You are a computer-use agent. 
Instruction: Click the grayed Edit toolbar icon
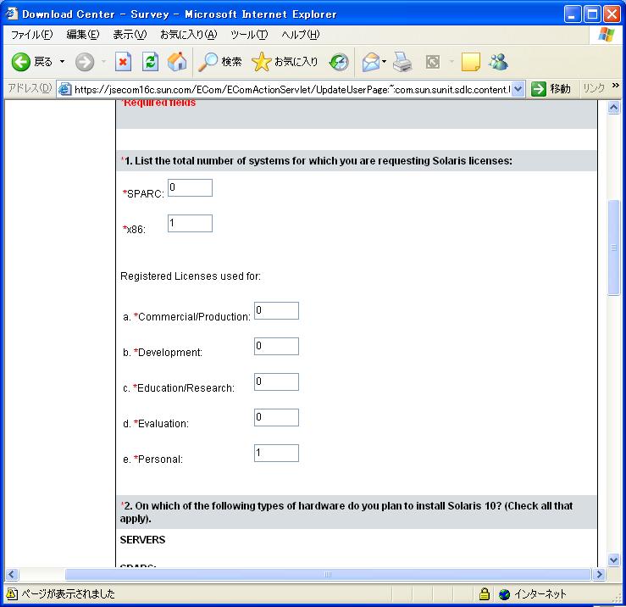433,62
